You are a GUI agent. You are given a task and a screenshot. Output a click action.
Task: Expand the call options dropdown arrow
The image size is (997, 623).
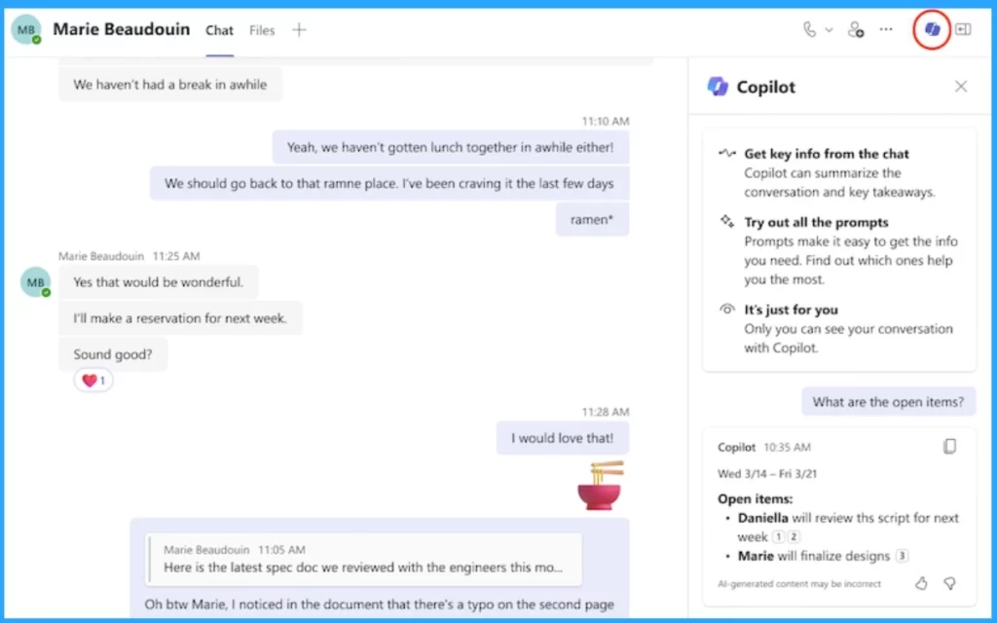tap(830, 30)
